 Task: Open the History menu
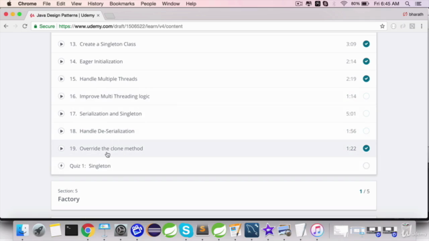(x=95, y=4)
